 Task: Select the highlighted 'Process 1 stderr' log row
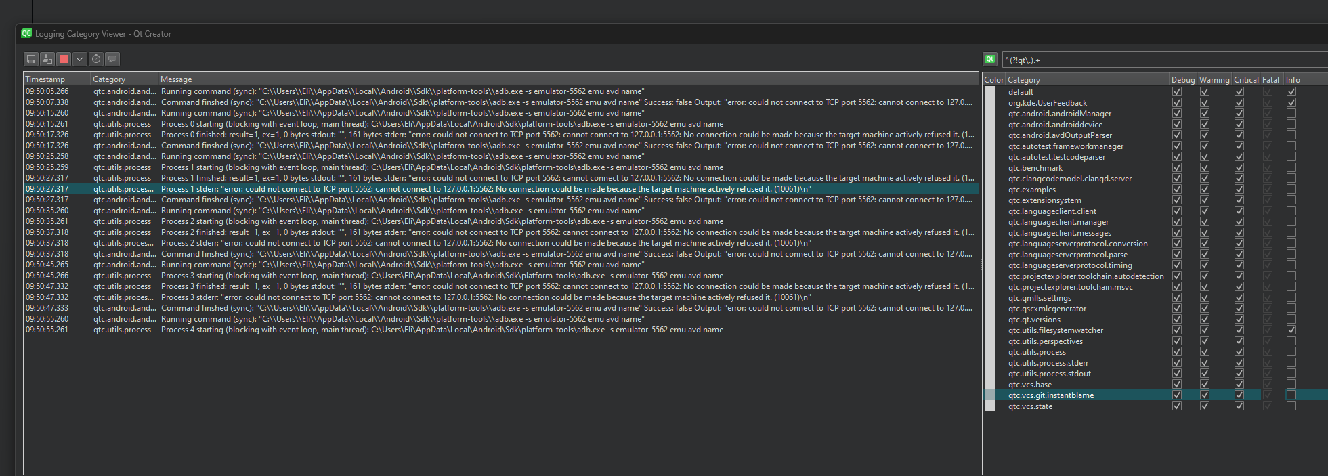(x=501, y=189)
